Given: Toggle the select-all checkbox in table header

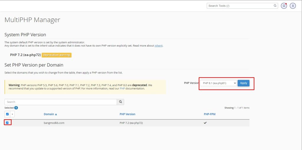Looking at the screenshot, I should click(x=7, y=114).
